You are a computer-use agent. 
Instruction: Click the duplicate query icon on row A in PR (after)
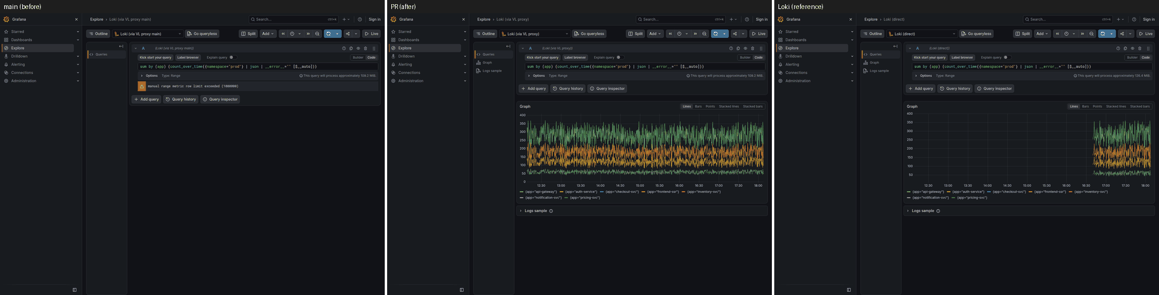click(738, 48)
